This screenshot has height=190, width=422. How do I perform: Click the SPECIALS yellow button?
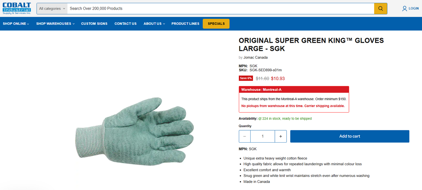(216, 24)
